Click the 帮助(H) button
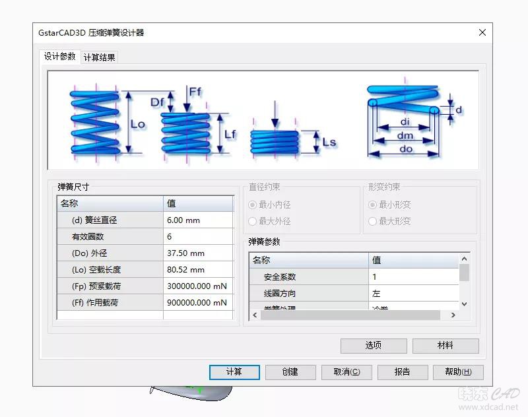 (458, 372)
